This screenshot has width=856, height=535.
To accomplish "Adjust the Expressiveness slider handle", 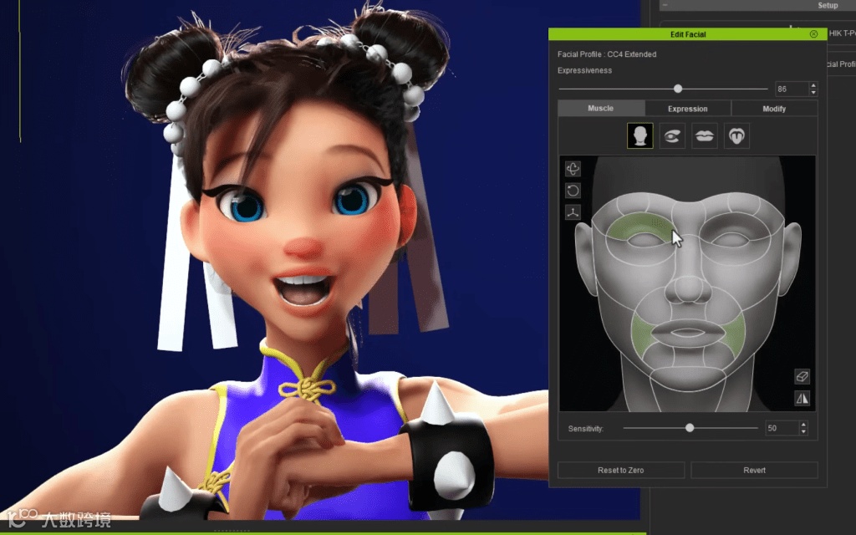I will pos(678,89).
